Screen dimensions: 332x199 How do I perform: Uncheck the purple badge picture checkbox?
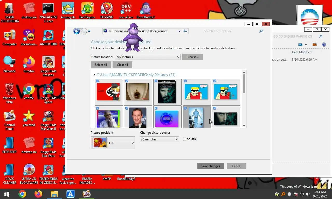pyautogui.click(x=156, y=108)
